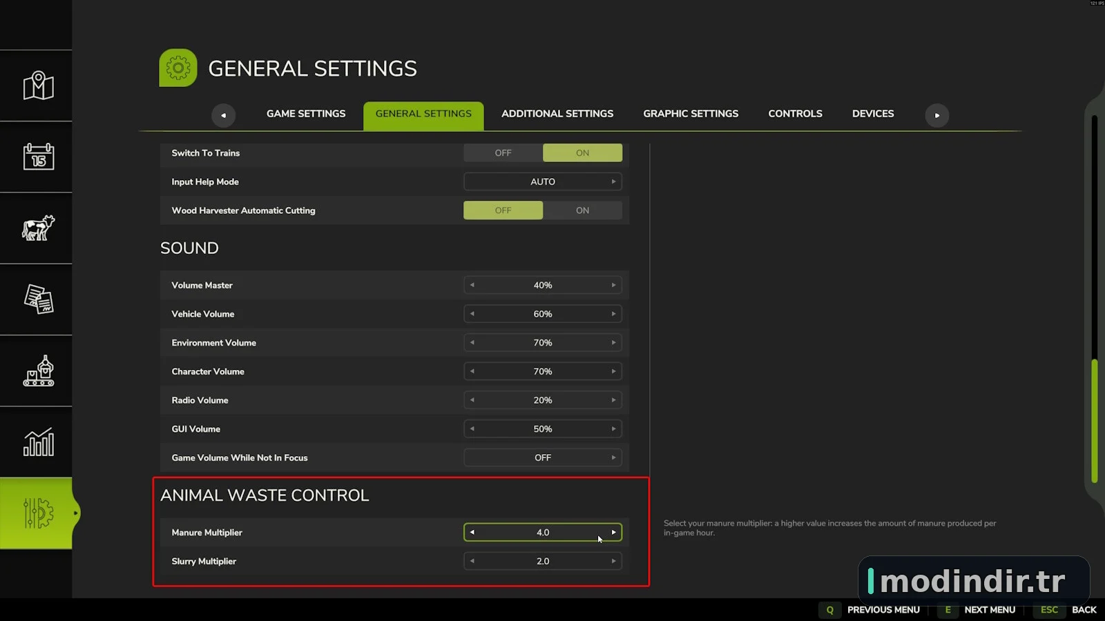The height and width of the screenshot is (621, 1105).
Task: Select the GUI Volume row label
Action: pos(196,429)
